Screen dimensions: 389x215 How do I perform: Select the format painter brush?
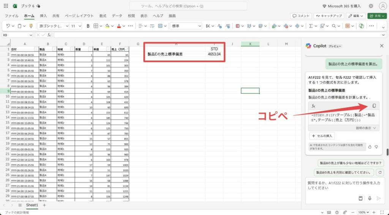click(x=31, y=26)
